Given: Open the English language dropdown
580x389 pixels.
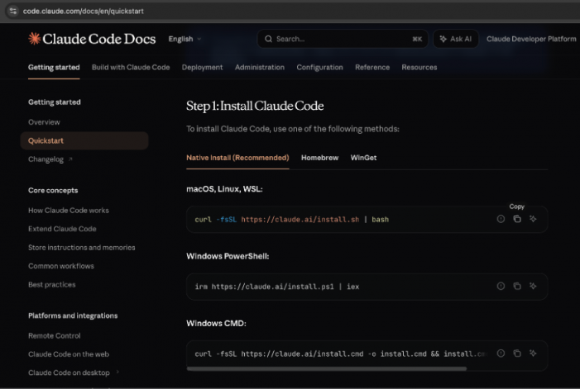Looking at the screenshot, I should click(x=185, y=39).
